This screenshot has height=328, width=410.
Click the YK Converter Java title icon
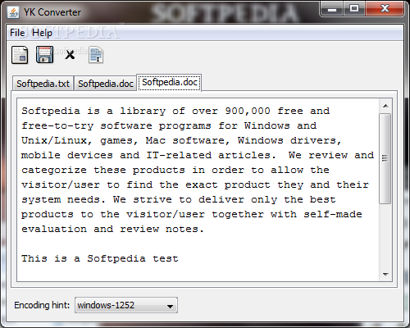click(13, 12)
